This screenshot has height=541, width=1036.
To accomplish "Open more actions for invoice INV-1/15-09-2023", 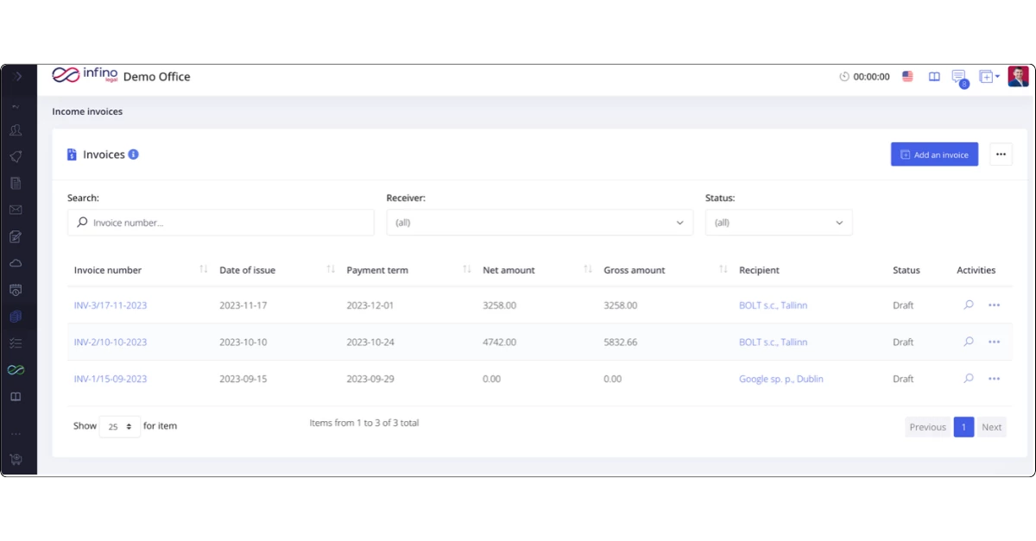I will tap(994, 379).
